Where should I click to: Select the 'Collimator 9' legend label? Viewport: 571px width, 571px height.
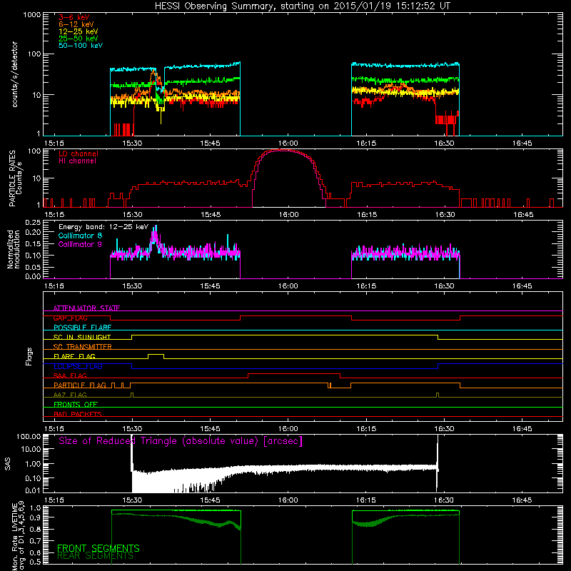[80, 244]
